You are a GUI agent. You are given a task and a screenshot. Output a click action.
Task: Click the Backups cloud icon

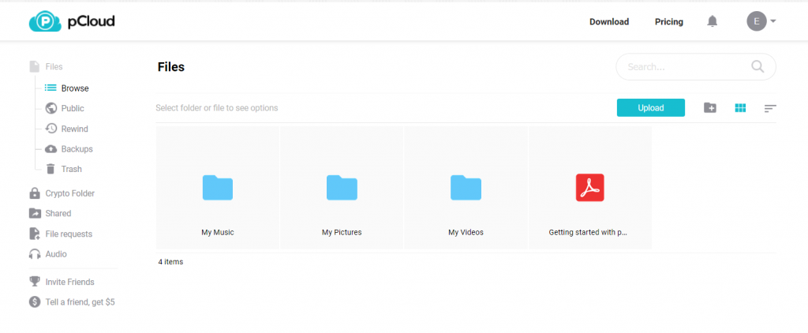(x=50, y=149)
